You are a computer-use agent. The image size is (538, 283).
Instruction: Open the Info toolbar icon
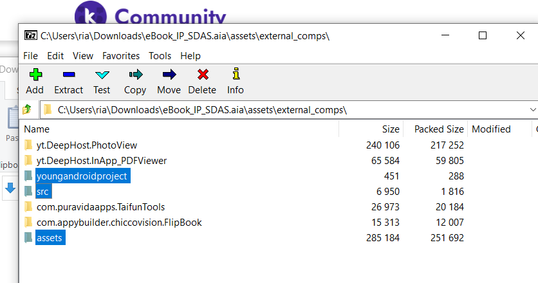point(236,74)
